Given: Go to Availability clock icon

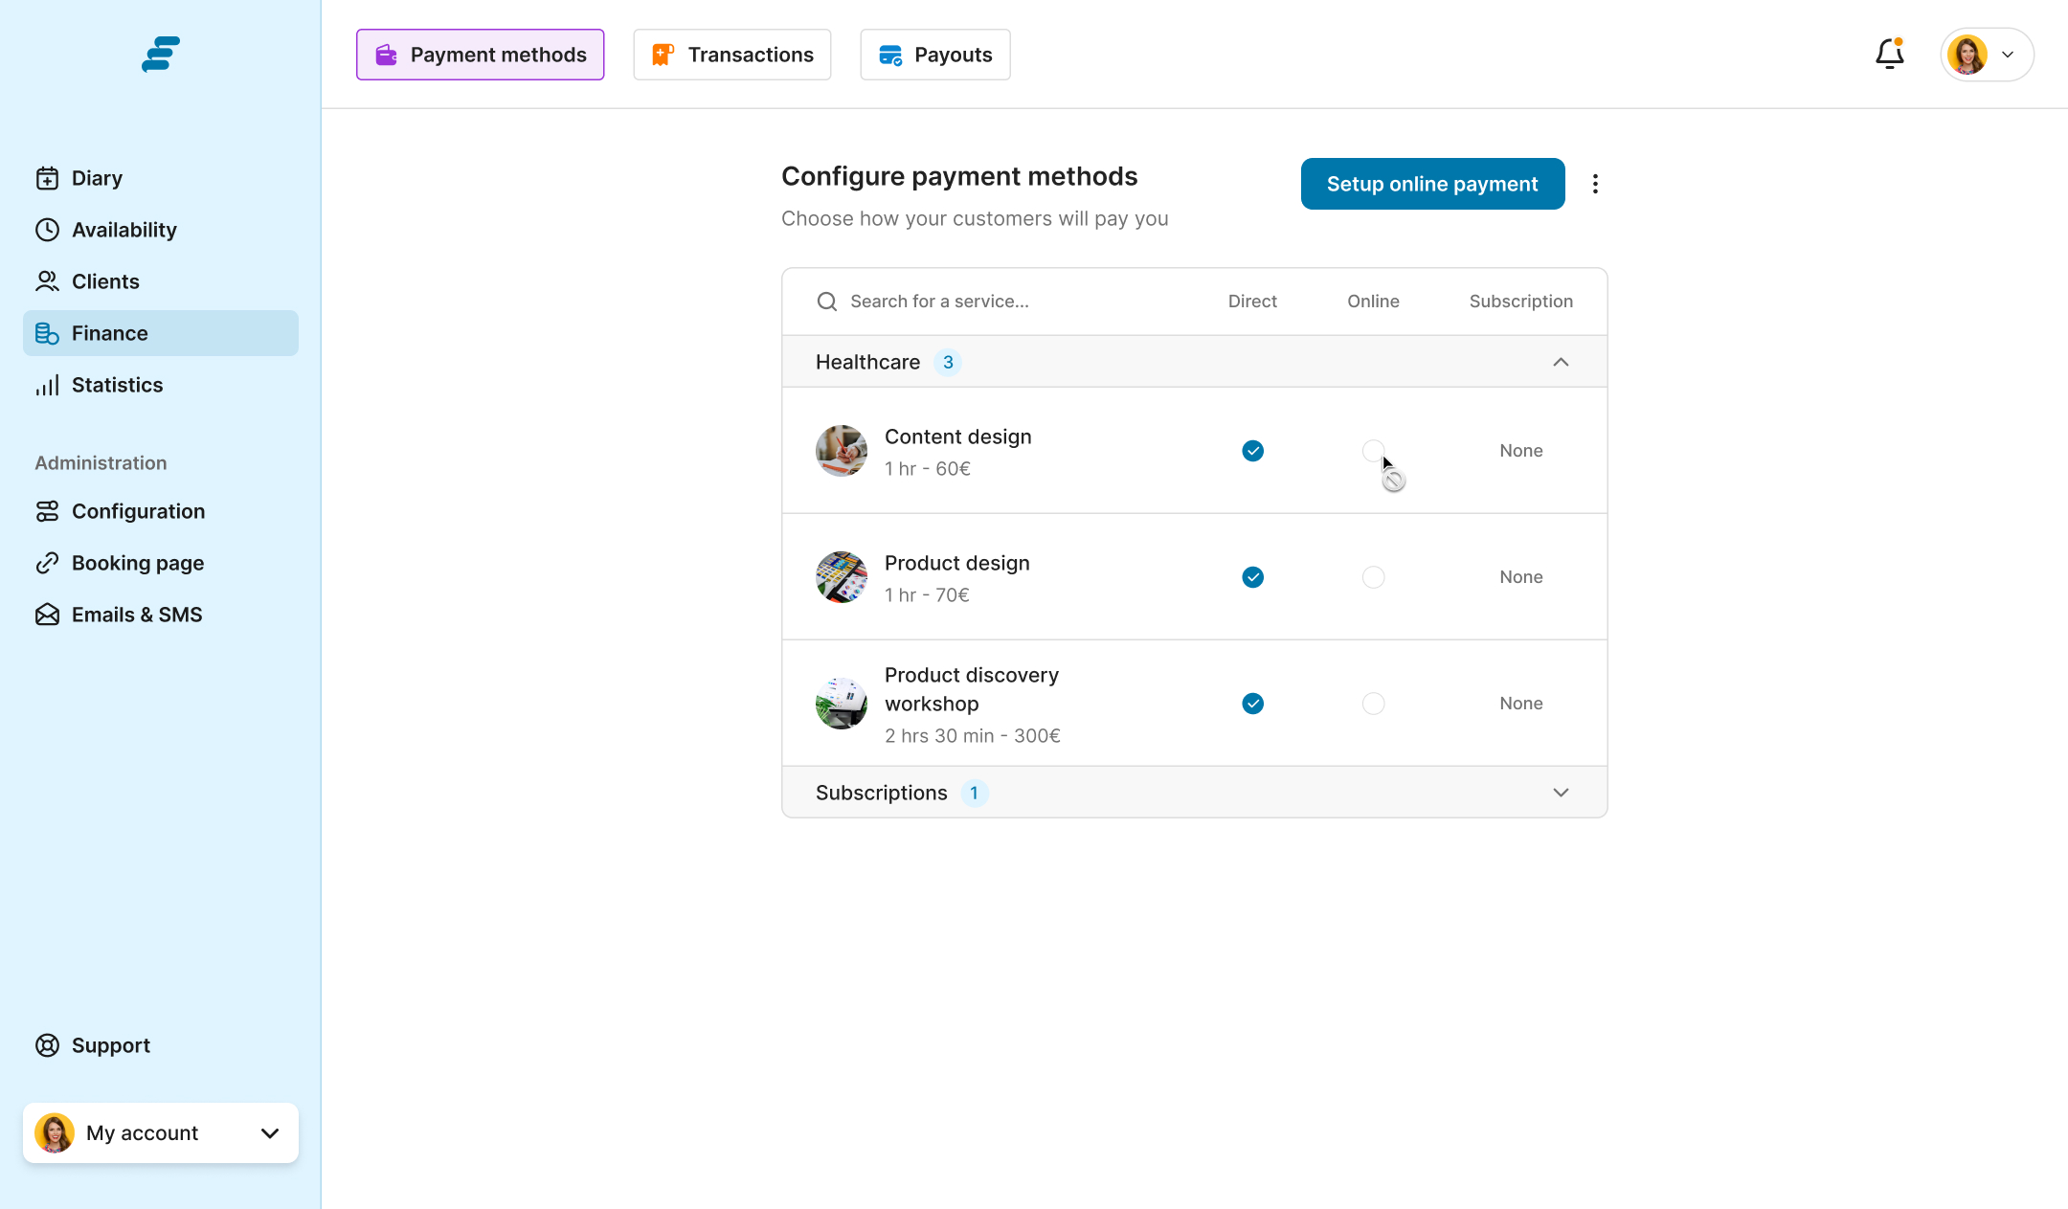Looking at the screenshot, I should click(48, 230).
